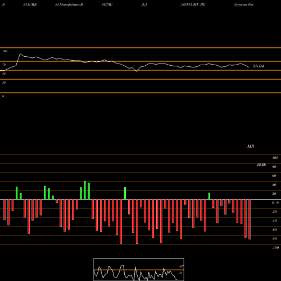The image size is (281, 281).
Task: Click the RSI line peak near chart start
Action: point(20,54)
